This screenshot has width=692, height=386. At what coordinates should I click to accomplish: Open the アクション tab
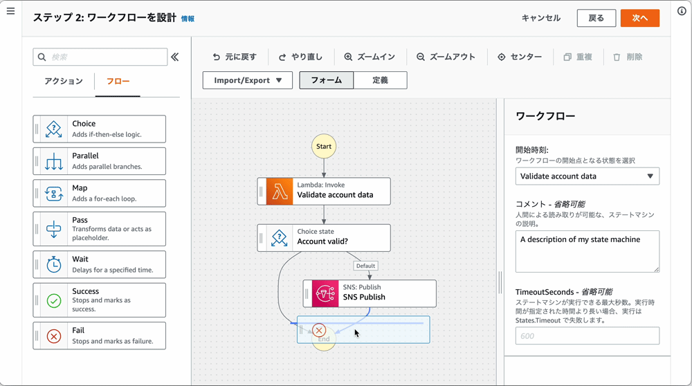click(64, 81)
